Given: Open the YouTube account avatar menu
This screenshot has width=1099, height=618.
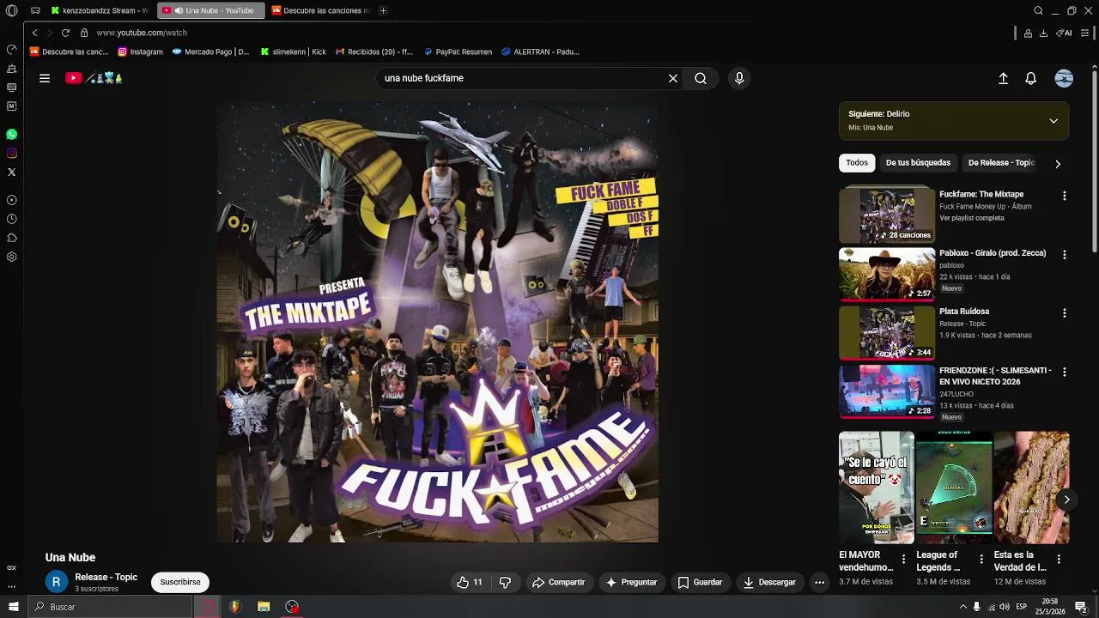Looking at the screenshot, I should 1064,78.
